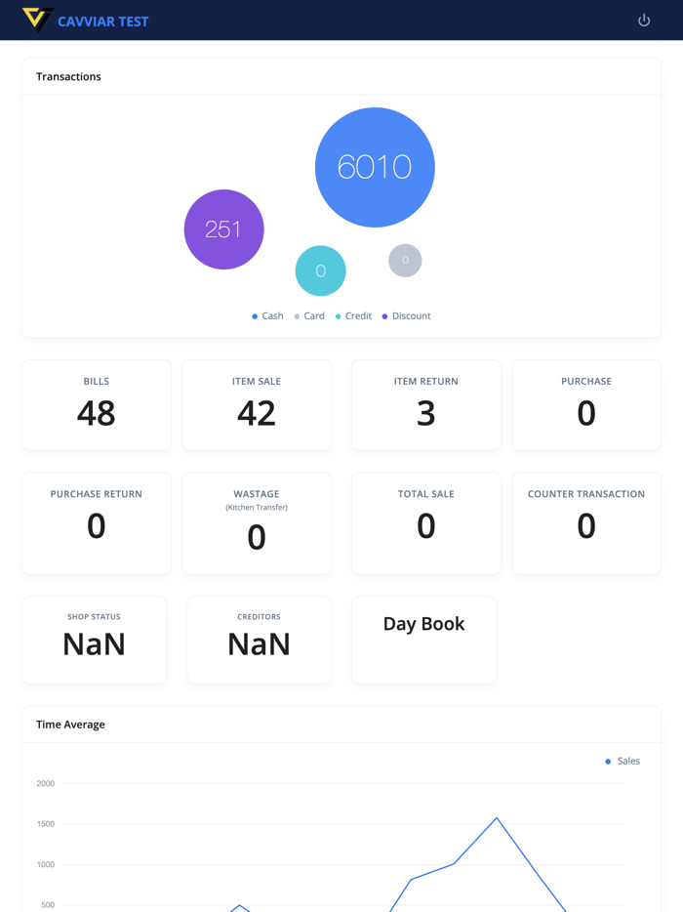Click the CAVVIAR TEST title link
Screen dimensions: 683x912
pyautogui.click(x=103, y=21)
